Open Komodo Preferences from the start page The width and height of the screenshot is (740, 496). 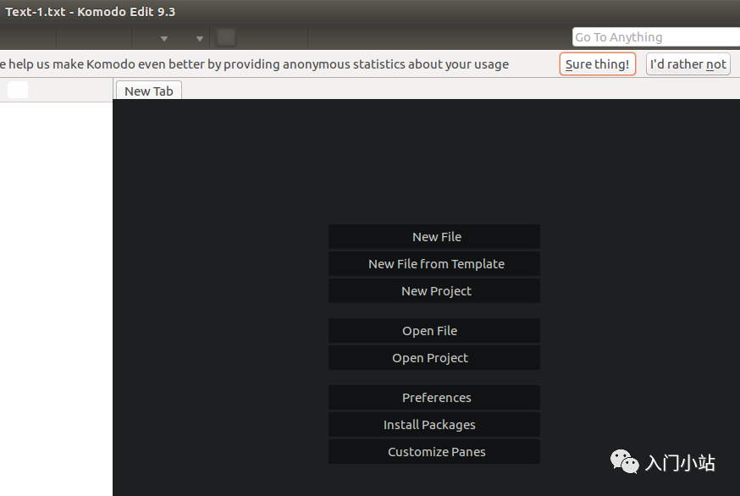click(434, 398)
